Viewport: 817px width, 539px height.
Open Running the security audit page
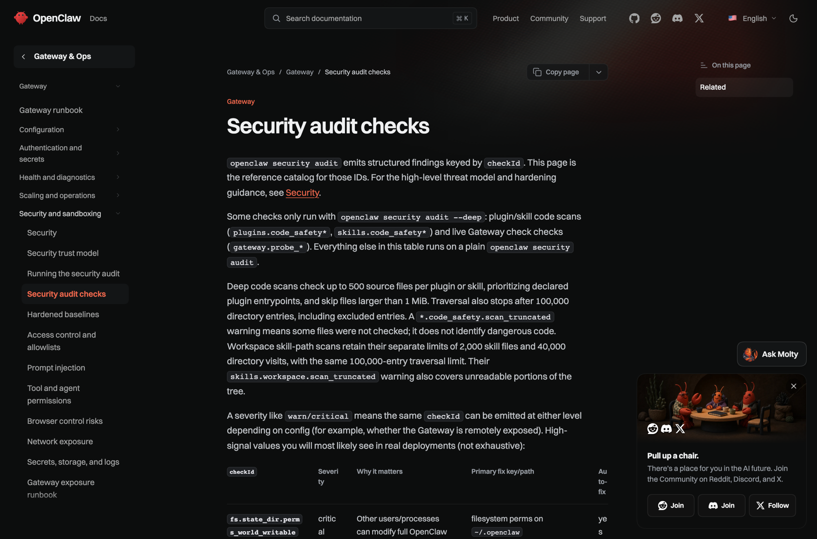point(73,273)
